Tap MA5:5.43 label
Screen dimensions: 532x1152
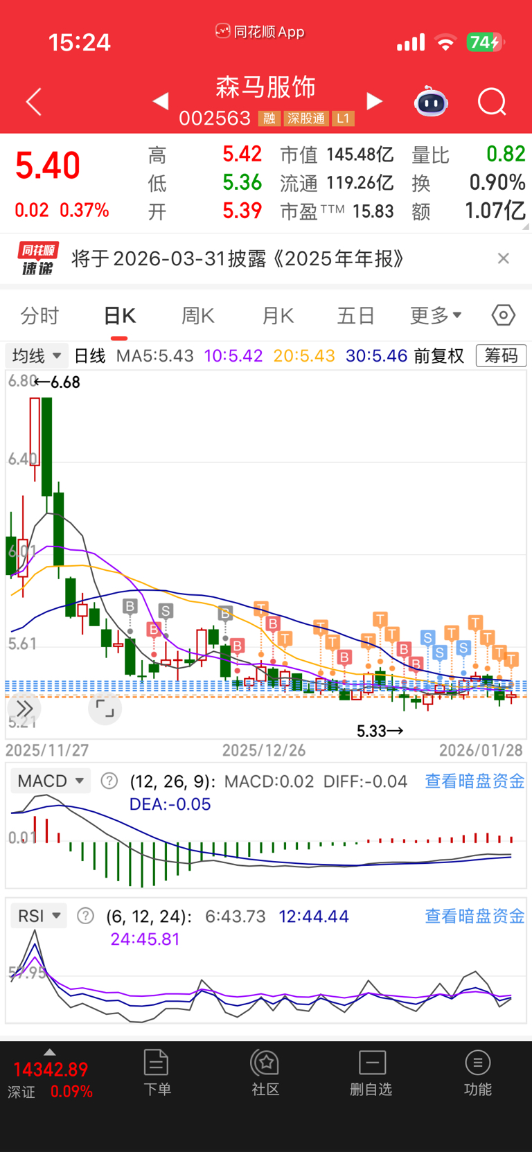click(x=155, y=355)
